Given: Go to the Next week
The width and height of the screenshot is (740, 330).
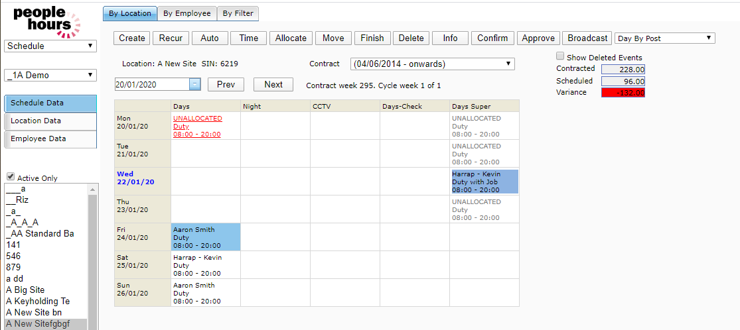Looking at the screenshot, I should 273,85.
